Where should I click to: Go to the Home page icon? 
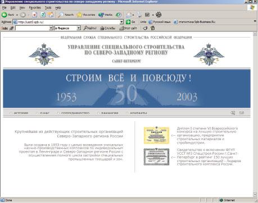[51, 15]
